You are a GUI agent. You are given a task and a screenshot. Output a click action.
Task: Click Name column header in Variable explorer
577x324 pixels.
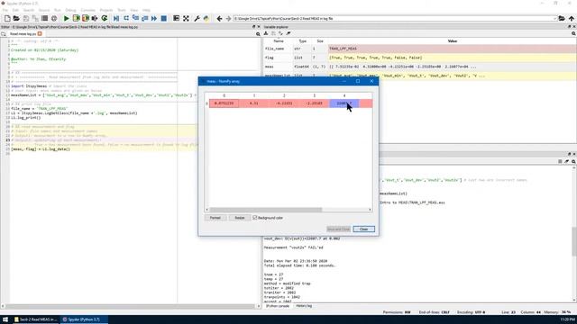coord(279,41)
